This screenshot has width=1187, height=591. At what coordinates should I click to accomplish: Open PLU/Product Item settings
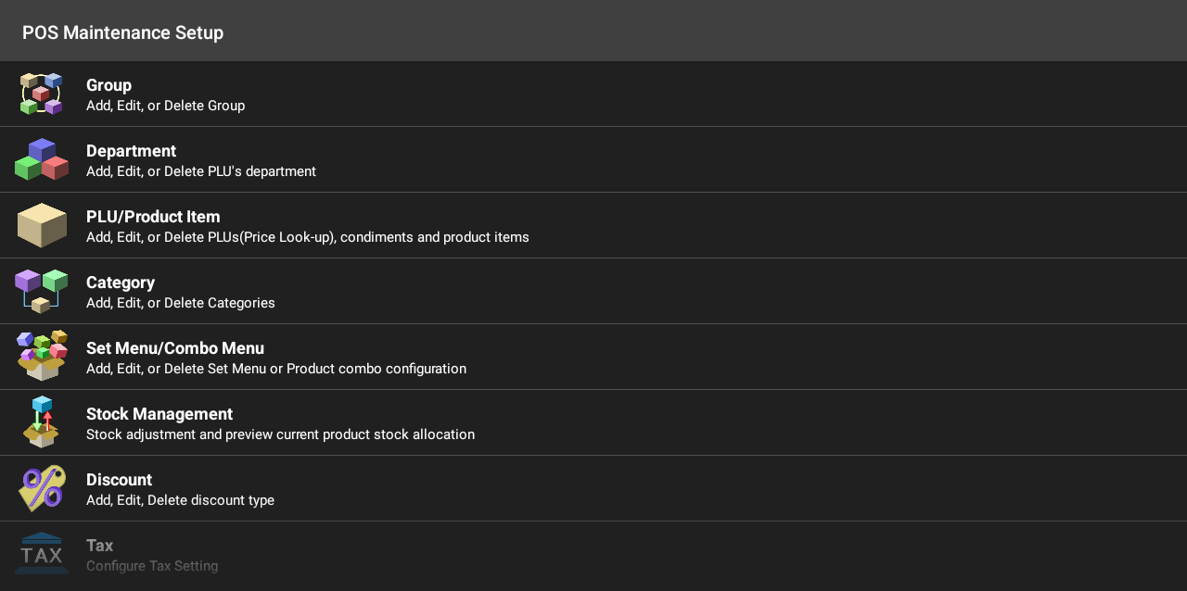(153, 217)
